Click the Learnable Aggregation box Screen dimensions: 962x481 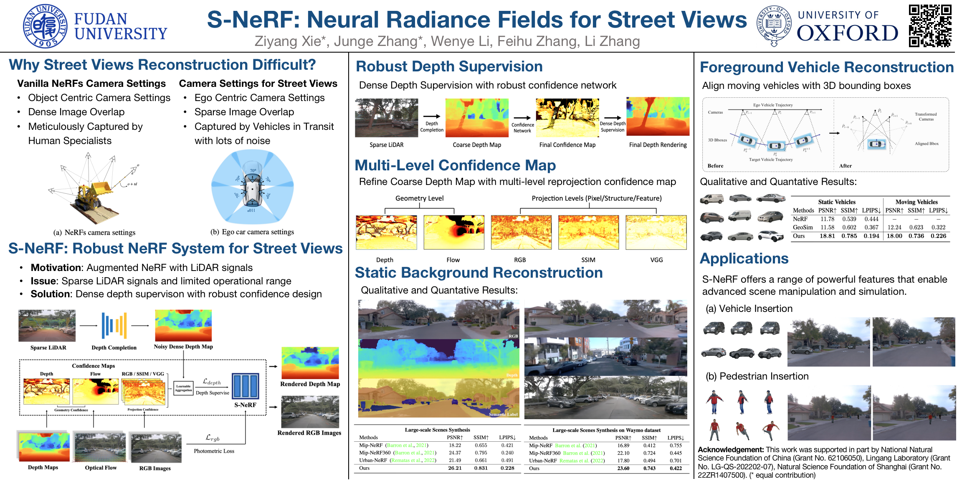183,388
